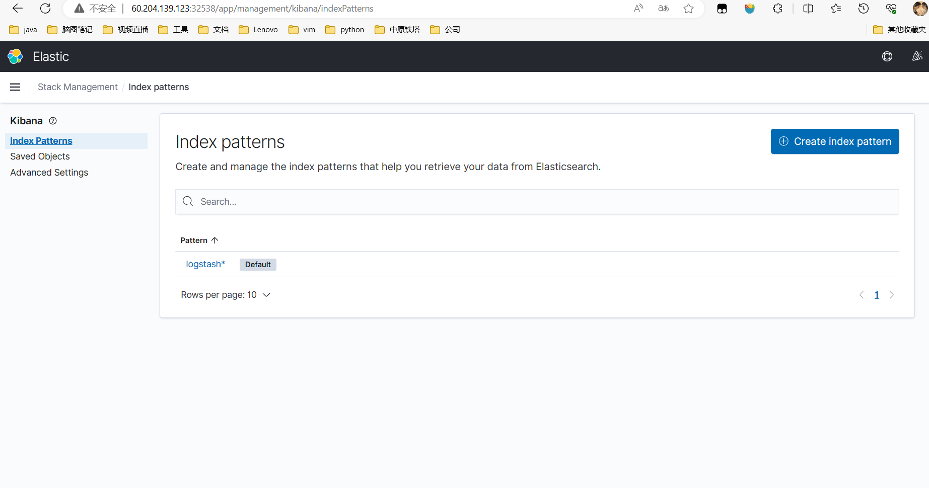Open the Kibana help menu lifebuoy icon
Viewport: 929px width, 488px height.
[887, 56]
